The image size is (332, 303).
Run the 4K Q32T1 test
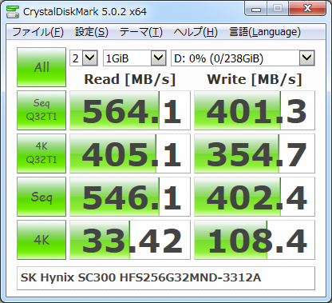point(41,153)
